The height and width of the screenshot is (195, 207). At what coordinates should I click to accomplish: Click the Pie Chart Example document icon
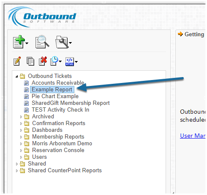coord(26,96)
